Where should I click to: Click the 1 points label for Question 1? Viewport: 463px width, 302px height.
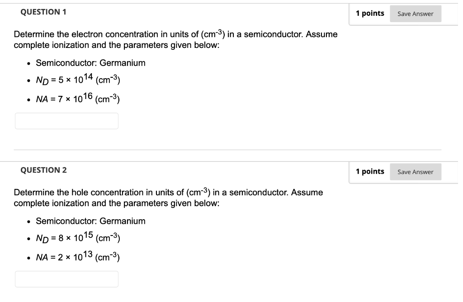click(x=370, y=14)
